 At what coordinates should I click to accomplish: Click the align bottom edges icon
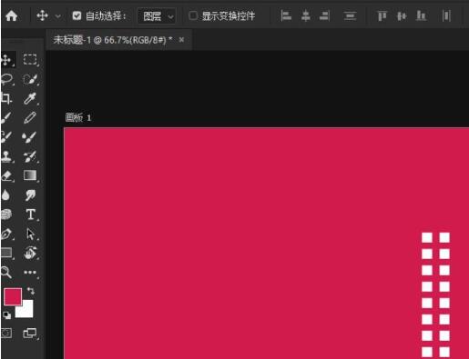tap(421, 15)
